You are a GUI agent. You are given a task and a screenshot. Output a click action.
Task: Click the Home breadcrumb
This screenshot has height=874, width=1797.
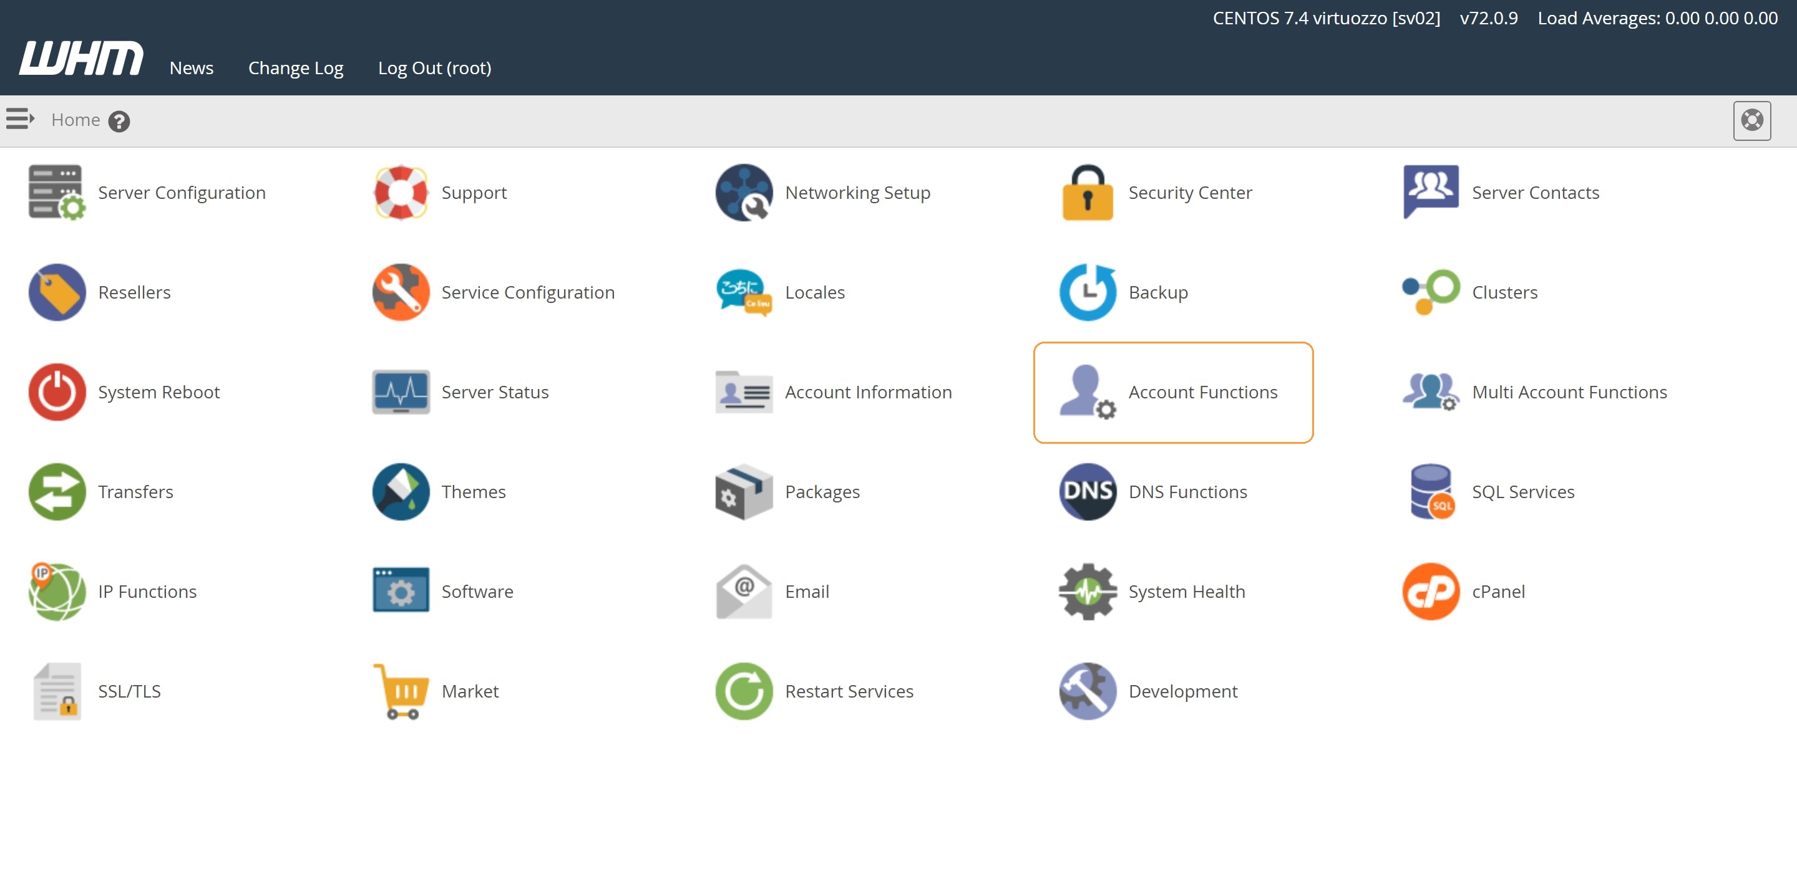(x=75, y=120)
